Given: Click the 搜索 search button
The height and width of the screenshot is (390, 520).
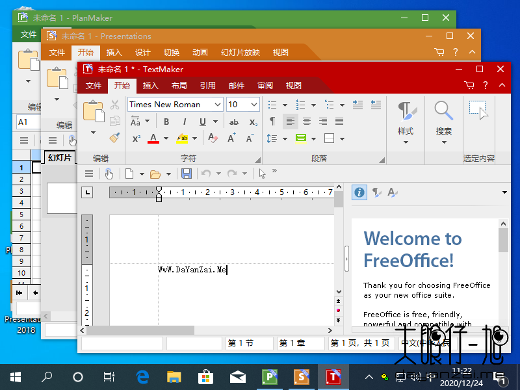Looking at the screenshot, I should [x=444, y=122].
